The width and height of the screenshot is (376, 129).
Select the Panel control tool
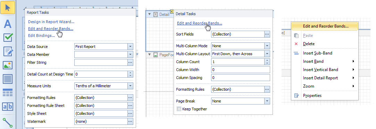[x=8, y=79]
